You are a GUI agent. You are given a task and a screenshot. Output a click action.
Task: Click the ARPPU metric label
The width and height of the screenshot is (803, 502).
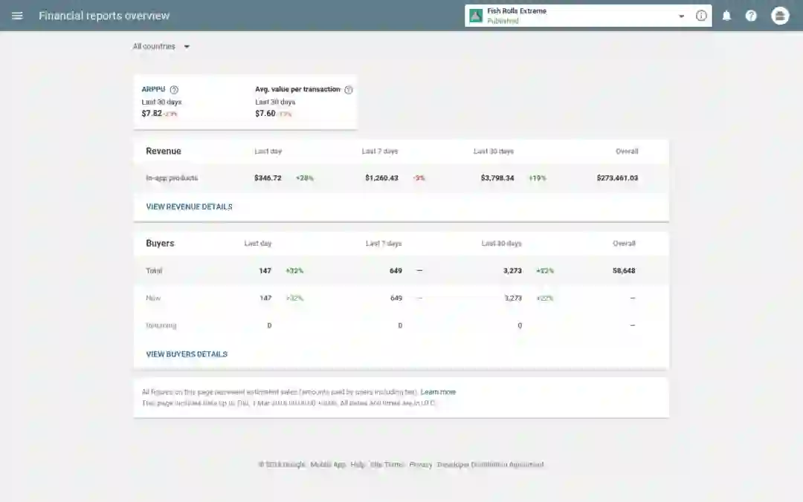(x=153, y=89)
